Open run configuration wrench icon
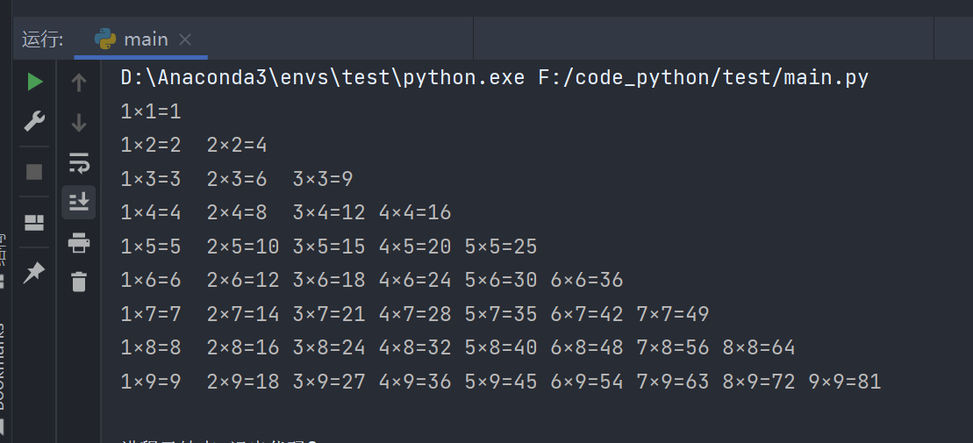This screenshot has height=443, width=973. [34, 121]
